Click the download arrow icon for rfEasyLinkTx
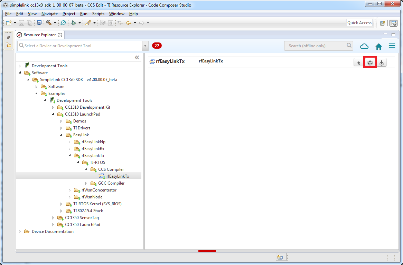This screenshot has width=403, height=265. point(381,63)
